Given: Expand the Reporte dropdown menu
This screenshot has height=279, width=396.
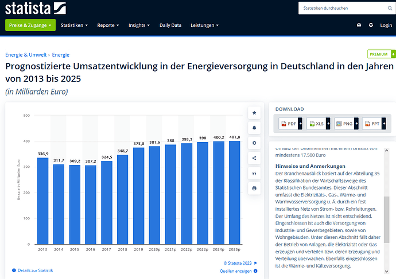Looking at the screenshot, I should (108, 25).
